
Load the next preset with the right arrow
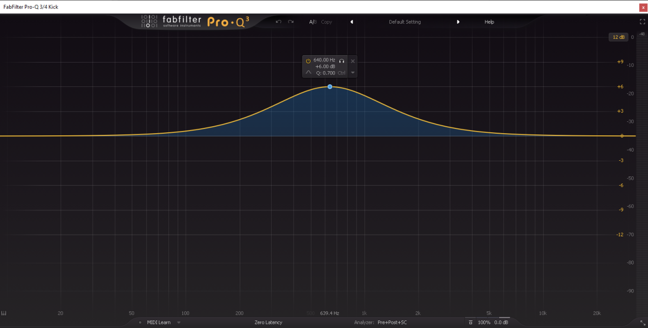[x=458, y=22]
